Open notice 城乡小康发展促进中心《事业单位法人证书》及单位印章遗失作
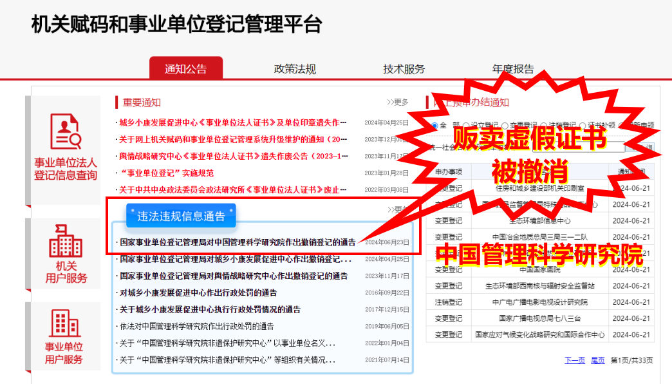Viewport: 672px width, 384px height. click(233, 122)
